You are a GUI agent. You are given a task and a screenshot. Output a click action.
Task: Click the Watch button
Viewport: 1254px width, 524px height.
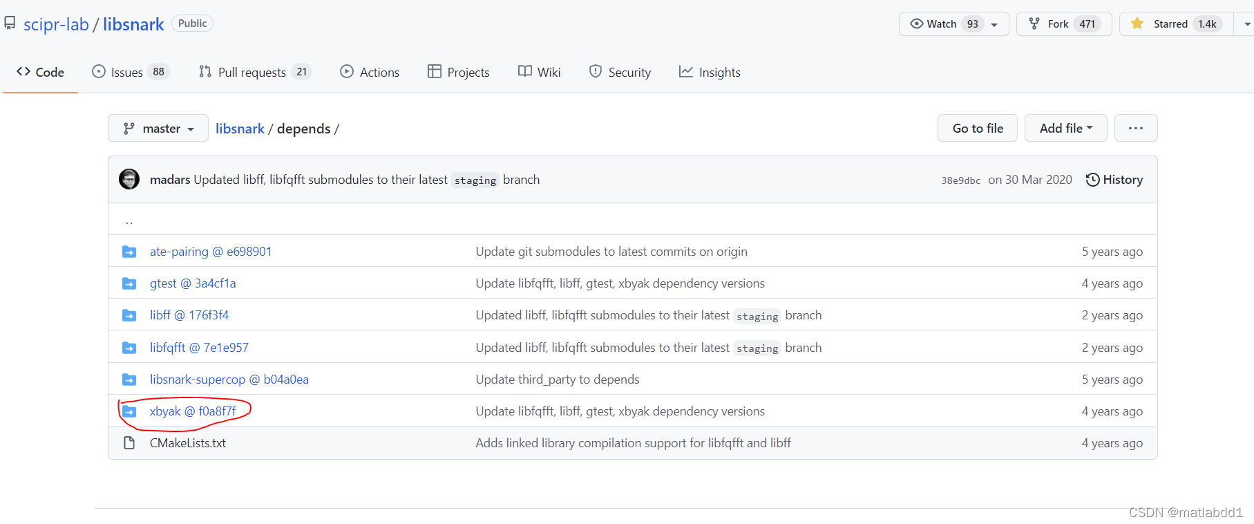point(953,24)
